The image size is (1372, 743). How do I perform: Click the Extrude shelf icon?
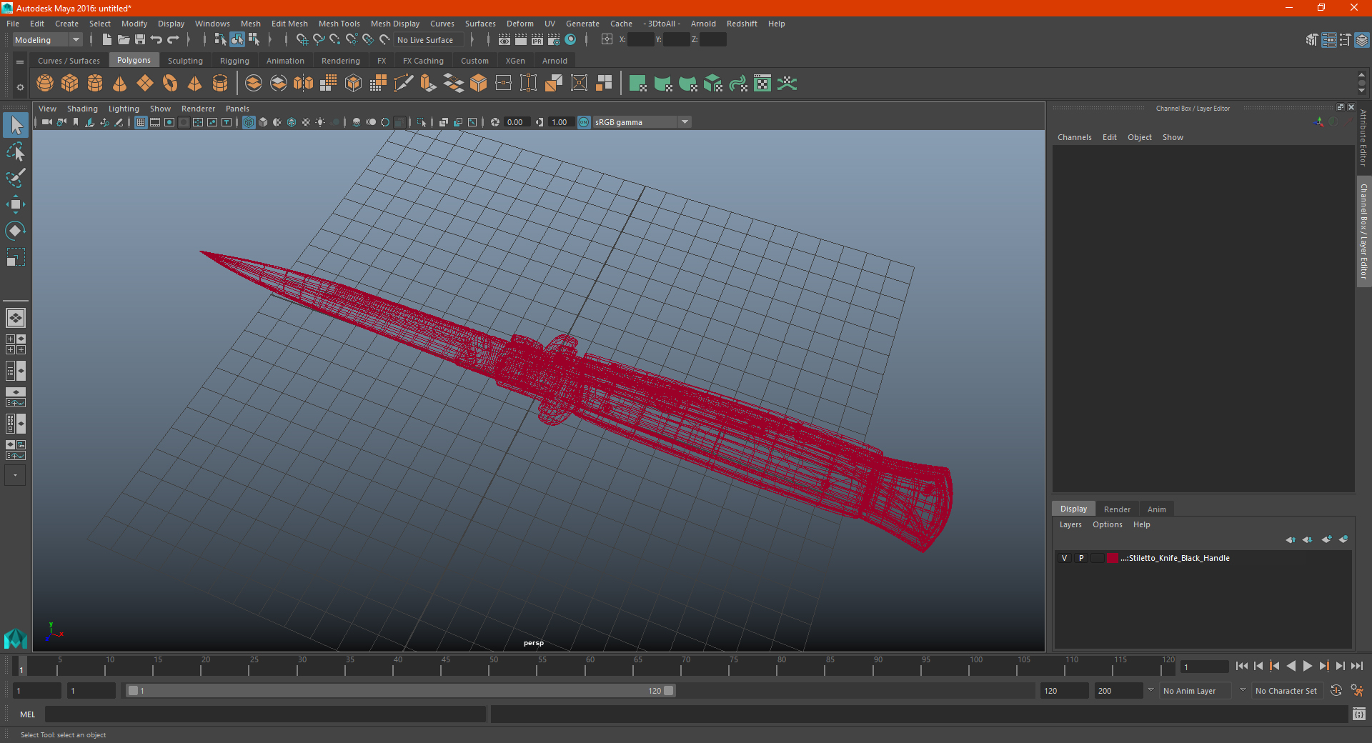429,84
